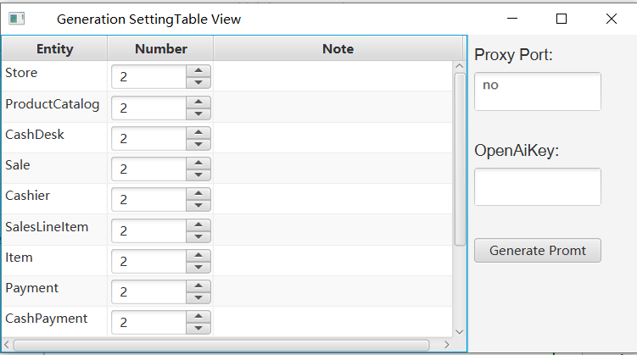Click the up arrow for Cashier
Viewport: 637px width, 355px height.
[198, 194]
